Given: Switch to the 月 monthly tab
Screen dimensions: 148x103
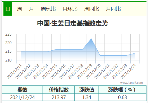Looking at the screenshot, I should [31, 9].
